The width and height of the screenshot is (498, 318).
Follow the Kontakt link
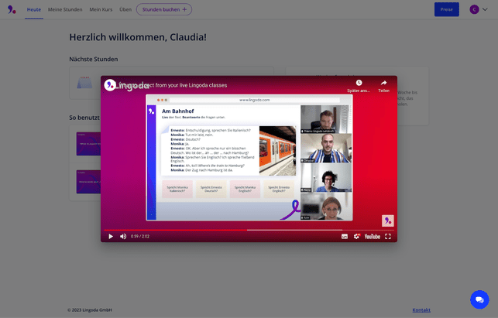tap(421, 309)
